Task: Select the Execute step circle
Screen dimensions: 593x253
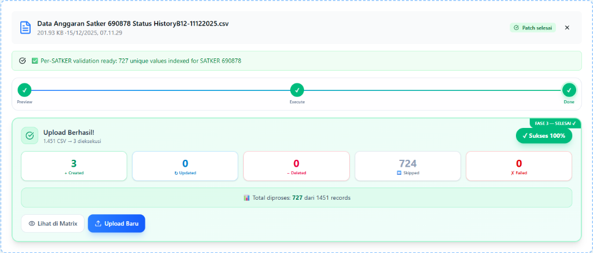Action: click(296, 90)
